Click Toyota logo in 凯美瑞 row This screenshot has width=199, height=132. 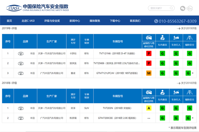21,118
